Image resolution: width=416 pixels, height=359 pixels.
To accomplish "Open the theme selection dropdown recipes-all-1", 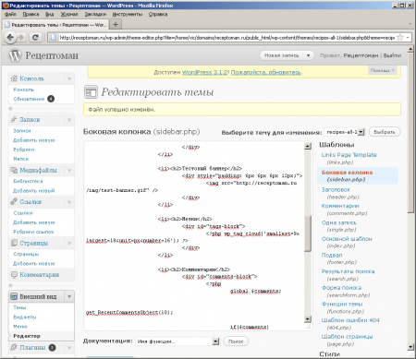I will pyautogui.click(x=345, y=132).
